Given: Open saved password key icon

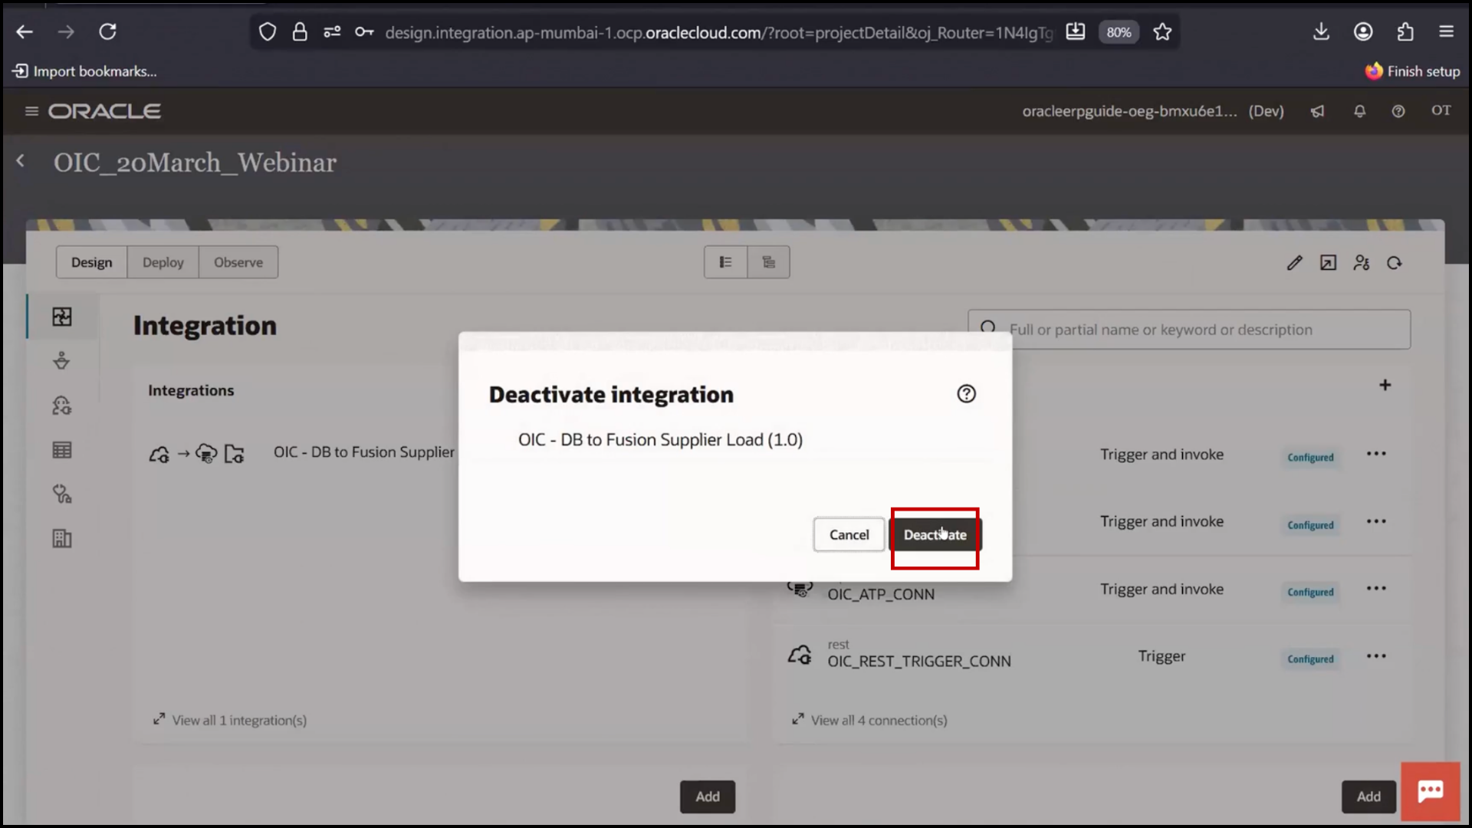Looking at the screenshot, I should [364, 31].
